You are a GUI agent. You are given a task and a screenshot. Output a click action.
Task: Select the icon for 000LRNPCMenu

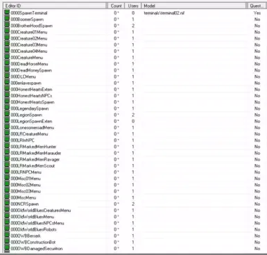7,172
